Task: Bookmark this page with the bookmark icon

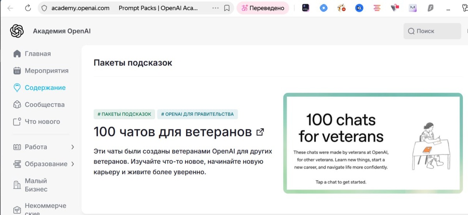Action: click(x=227, y=8)
